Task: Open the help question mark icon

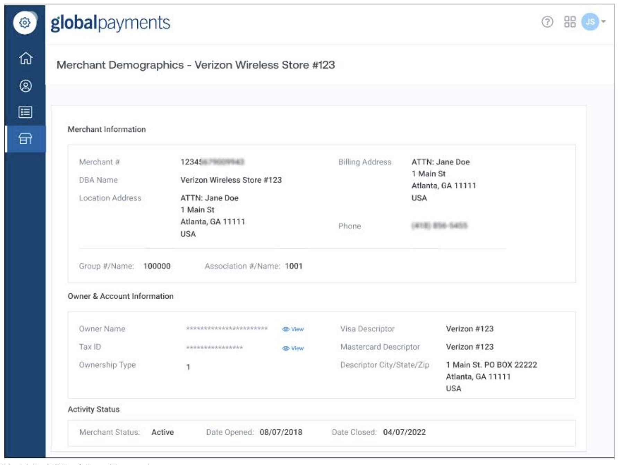Action: click(547, 22)
